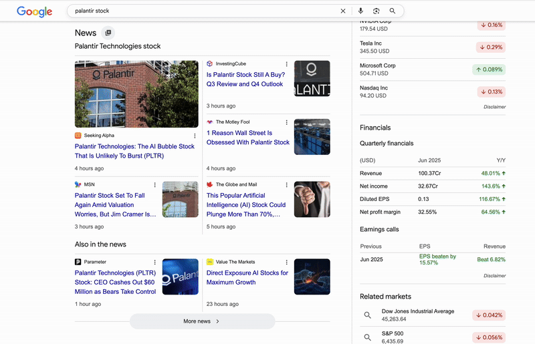Click the Value The Markets favicon

click(209, 262)
